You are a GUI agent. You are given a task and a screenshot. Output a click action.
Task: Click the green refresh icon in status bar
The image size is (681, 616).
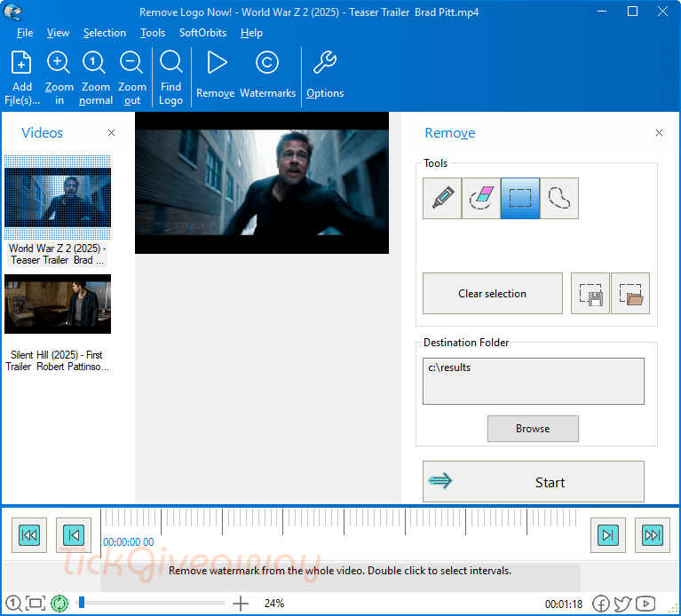tap(59, 604)
